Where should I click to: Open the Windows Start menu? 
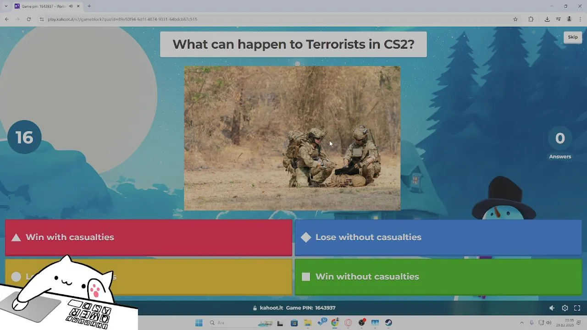pyautogui.click(x=199, y=323)
